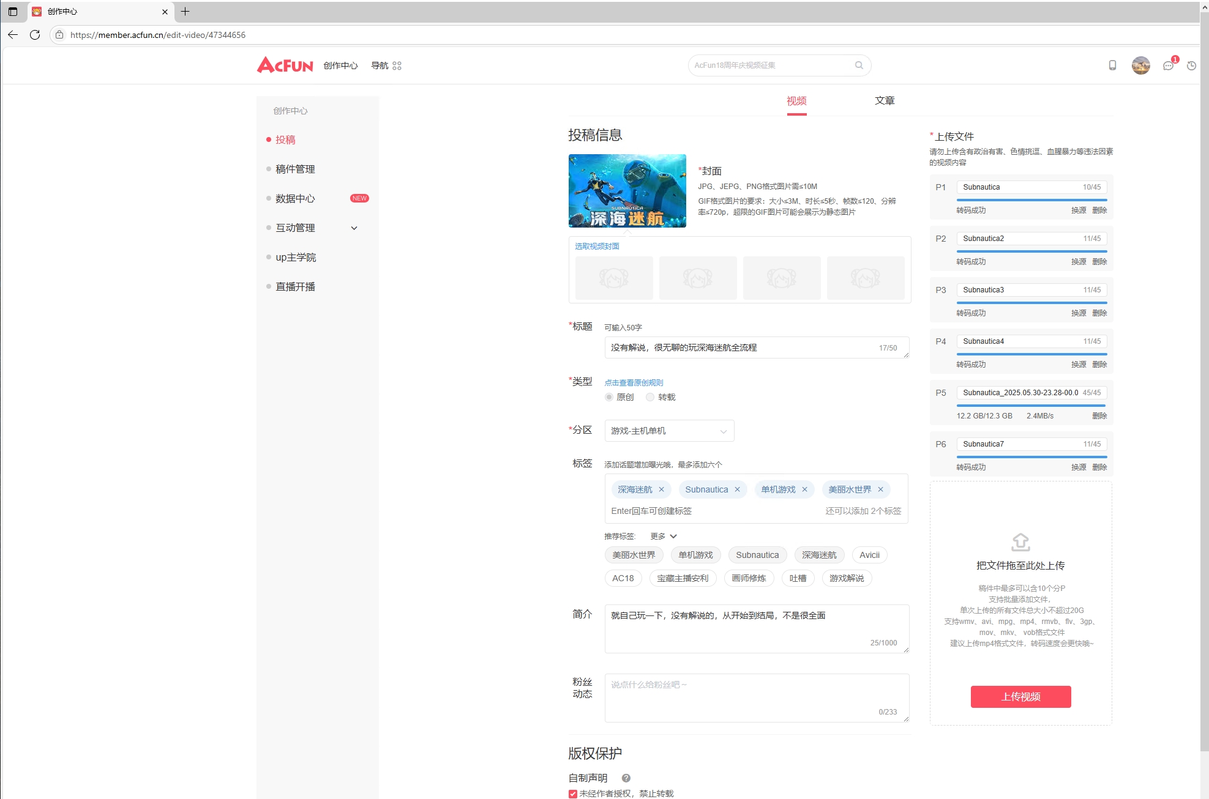The width and height of the screenshot is (1209, 799).
Task: Click the 上传视频 button
Action: click(1020, 697)
